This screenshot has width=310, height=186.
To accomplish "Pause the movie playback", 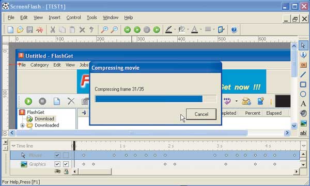I will [147, 30].
